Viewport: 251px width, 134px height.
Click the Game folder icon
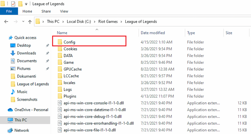[60, 62]
